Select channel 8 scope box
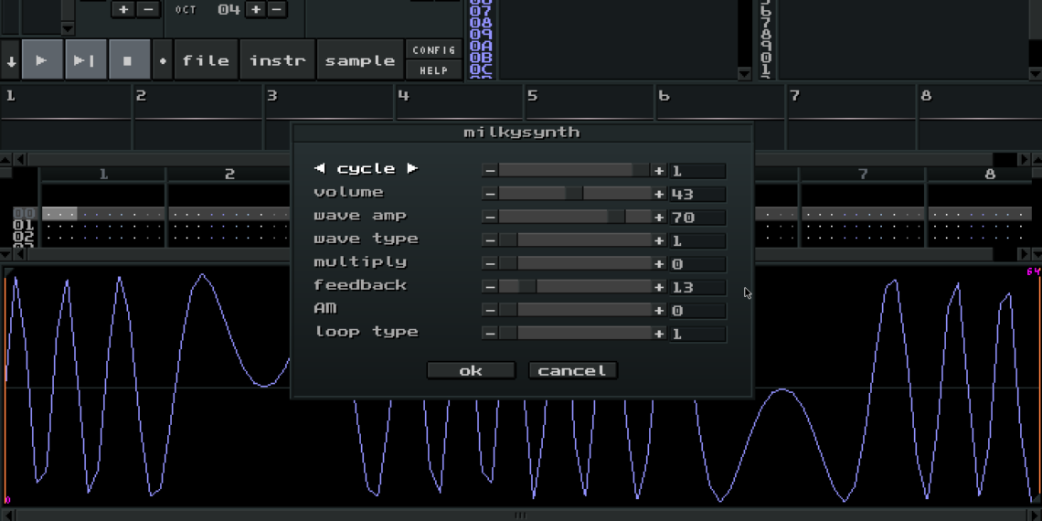The image size is (1042, 521). point(980,116)
